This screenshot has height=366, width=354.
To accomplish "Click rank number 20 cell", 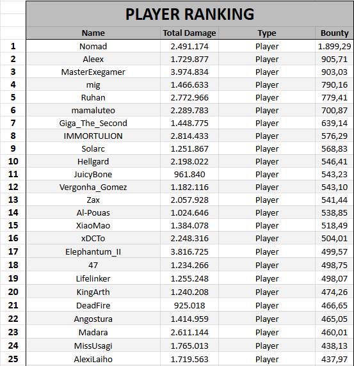I will (13, 292).
